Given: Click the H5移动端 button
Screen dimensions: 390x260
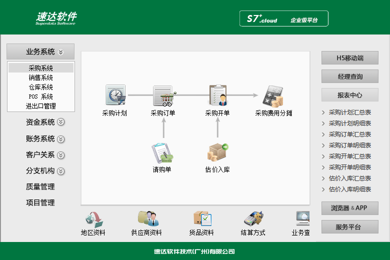Looking at the screenshot, I should pyautogui.click(x=350, y=58).
